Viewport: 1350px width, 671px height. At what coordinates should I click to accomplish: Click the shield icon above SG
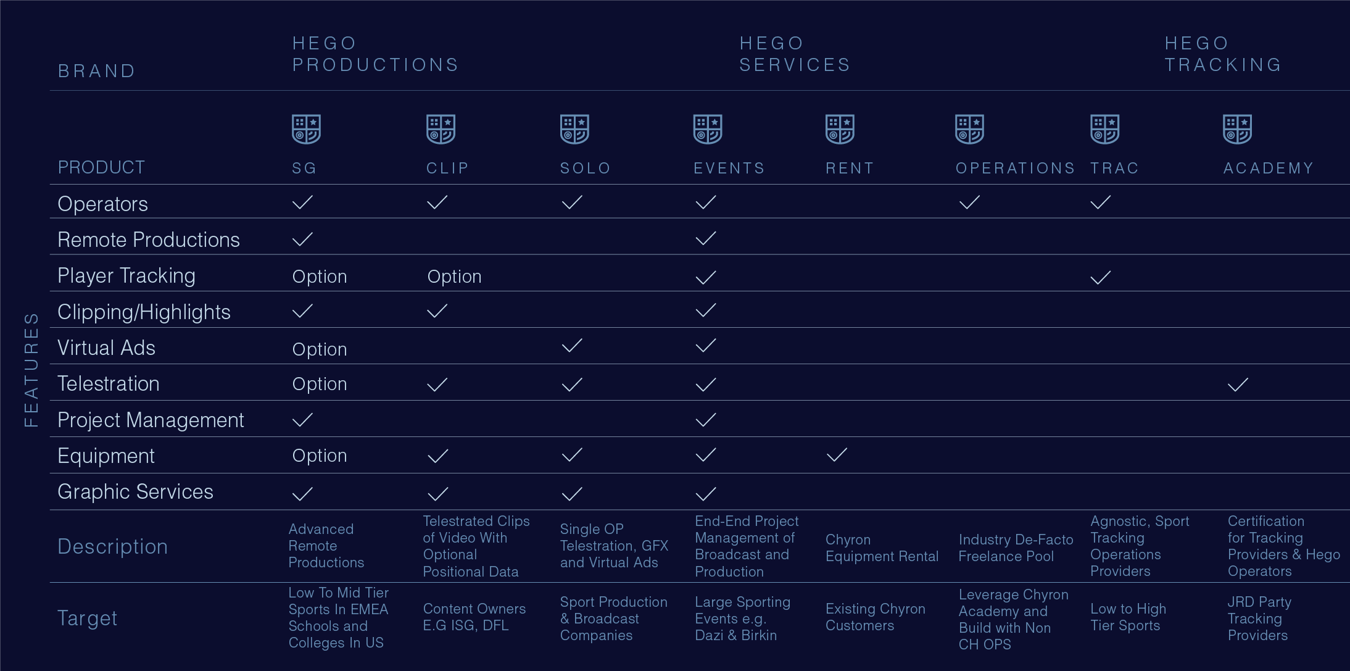[306, 129]
